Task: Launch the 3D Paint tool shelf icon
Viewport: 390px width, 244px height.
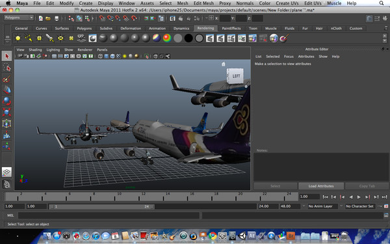Action: 284,38
